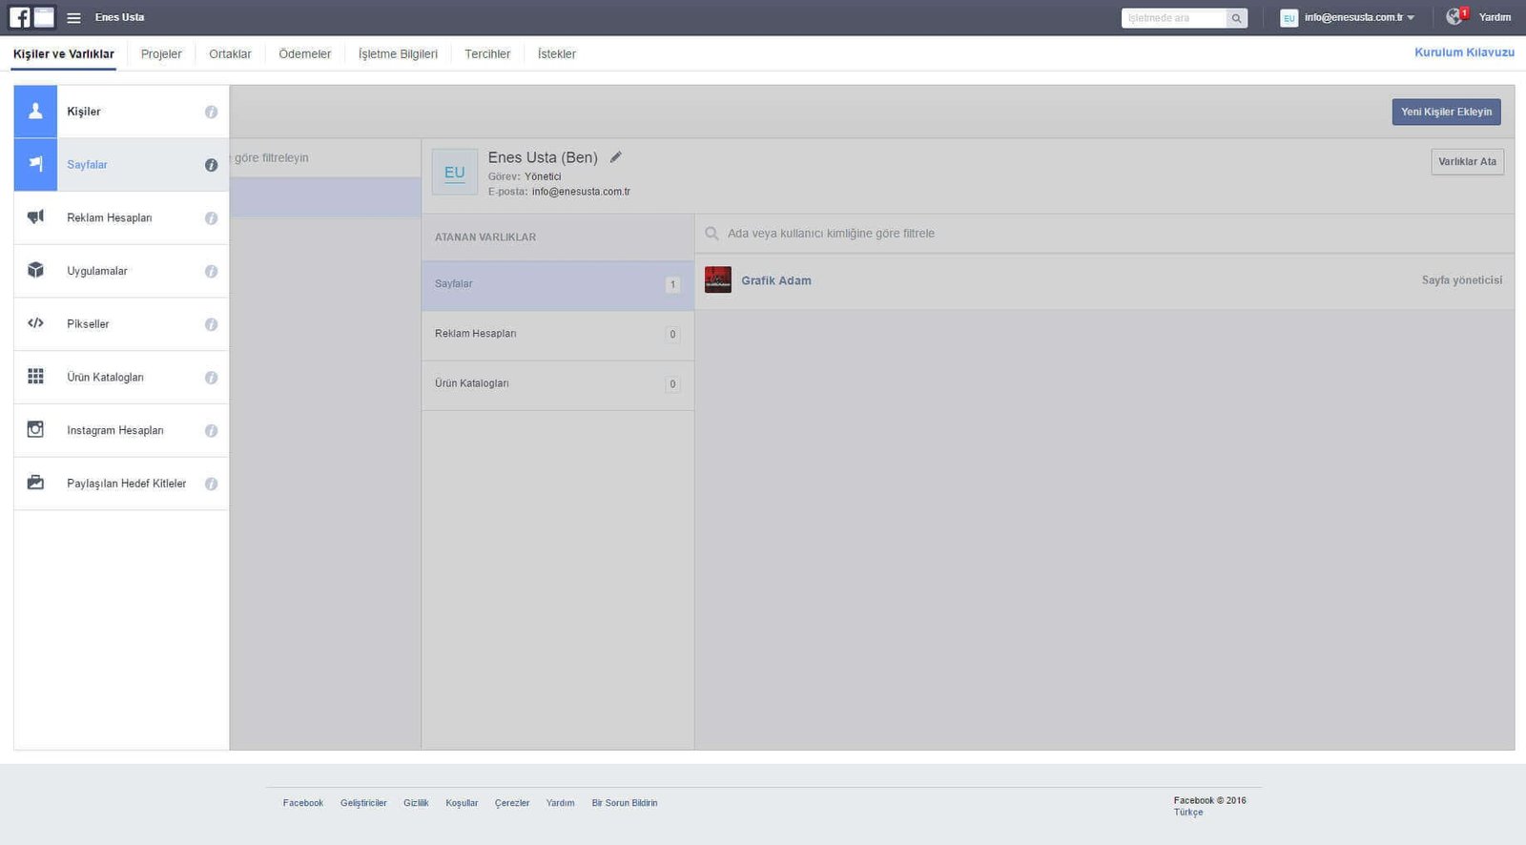
Task: Select the Reklam Hesapları megaphone icon
Action: point(35,217)
